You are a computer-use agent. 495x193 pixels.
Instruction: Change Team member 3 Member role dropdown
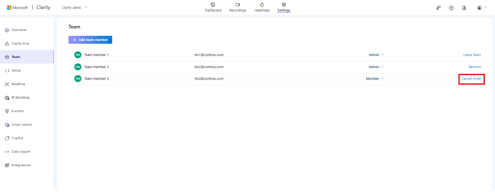[375, 79]
